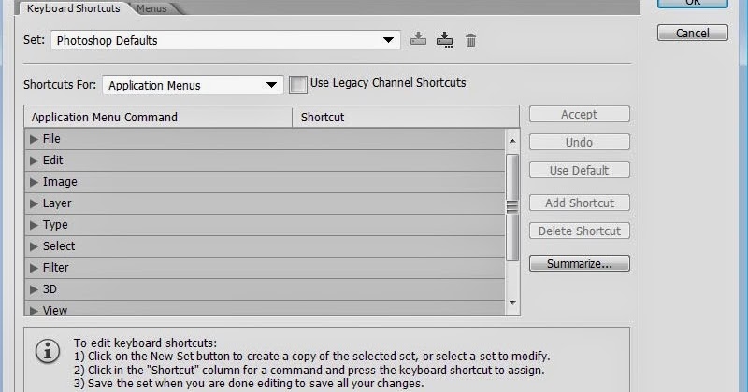
Task: Switch to the Keyboard Shortcuts tab
Action: 74,8
